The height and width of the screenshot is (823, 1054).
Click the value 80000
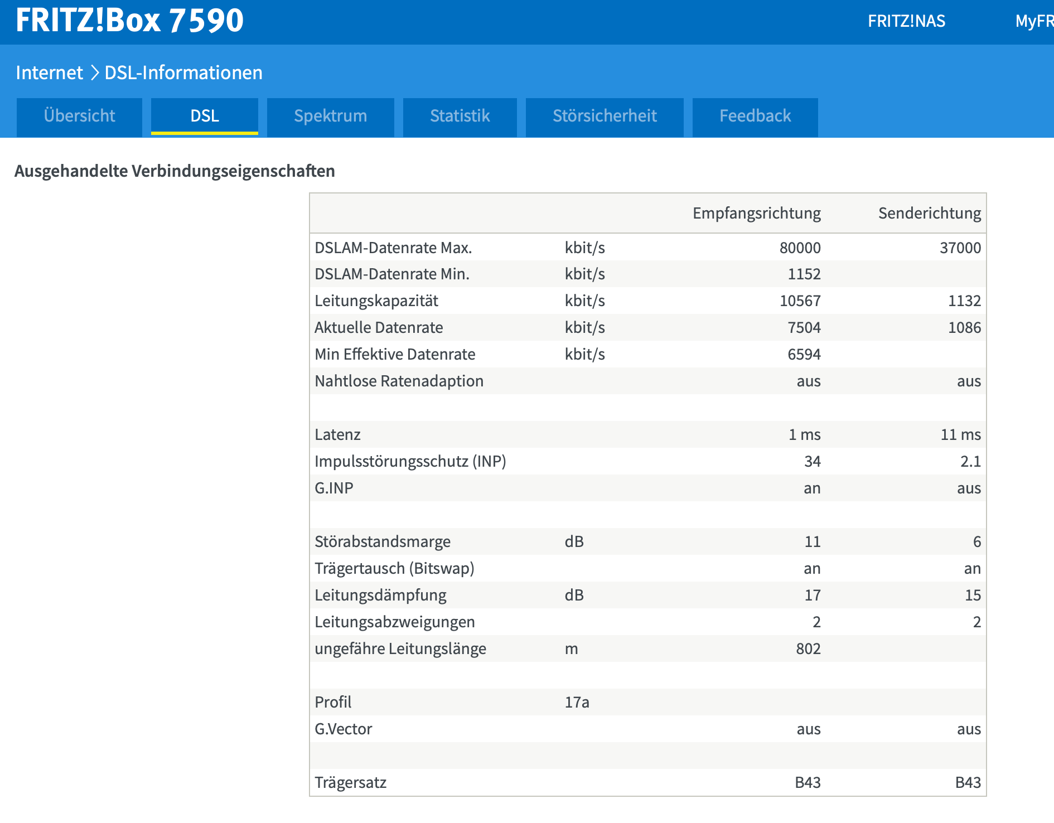pyautogui.click(x=800, y=248)
